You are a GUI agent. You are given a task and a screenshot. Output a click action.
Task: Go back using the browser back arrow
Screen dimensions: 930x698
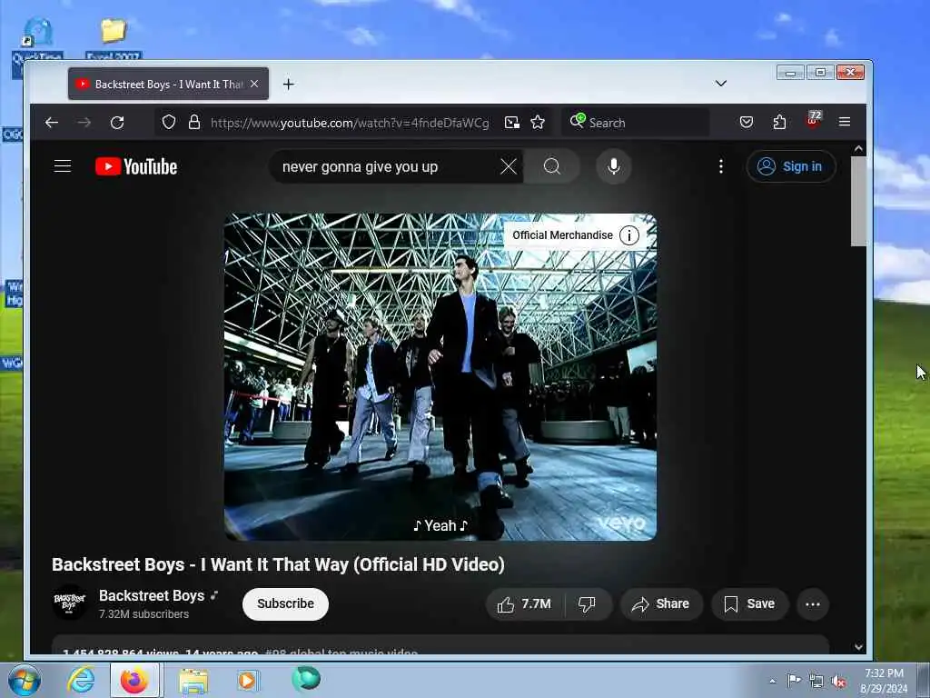click(x=52, y=123)
